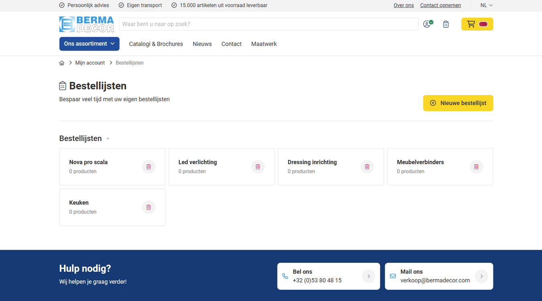
Task: Open the user account icon
Action: click(x=428, y=24)
